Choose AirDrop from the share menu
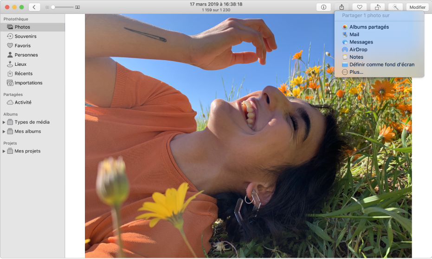This screenshot has width=432, height=259. (358, 50)
